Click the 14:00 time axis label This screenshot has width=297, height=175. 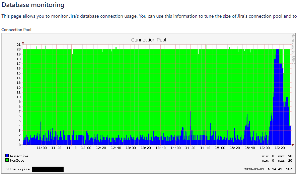tap(175, 148)
